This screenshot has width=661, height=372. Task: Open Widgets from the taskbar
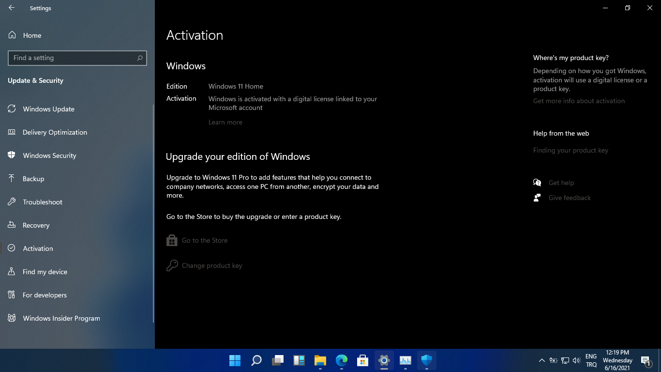point(299,360)
